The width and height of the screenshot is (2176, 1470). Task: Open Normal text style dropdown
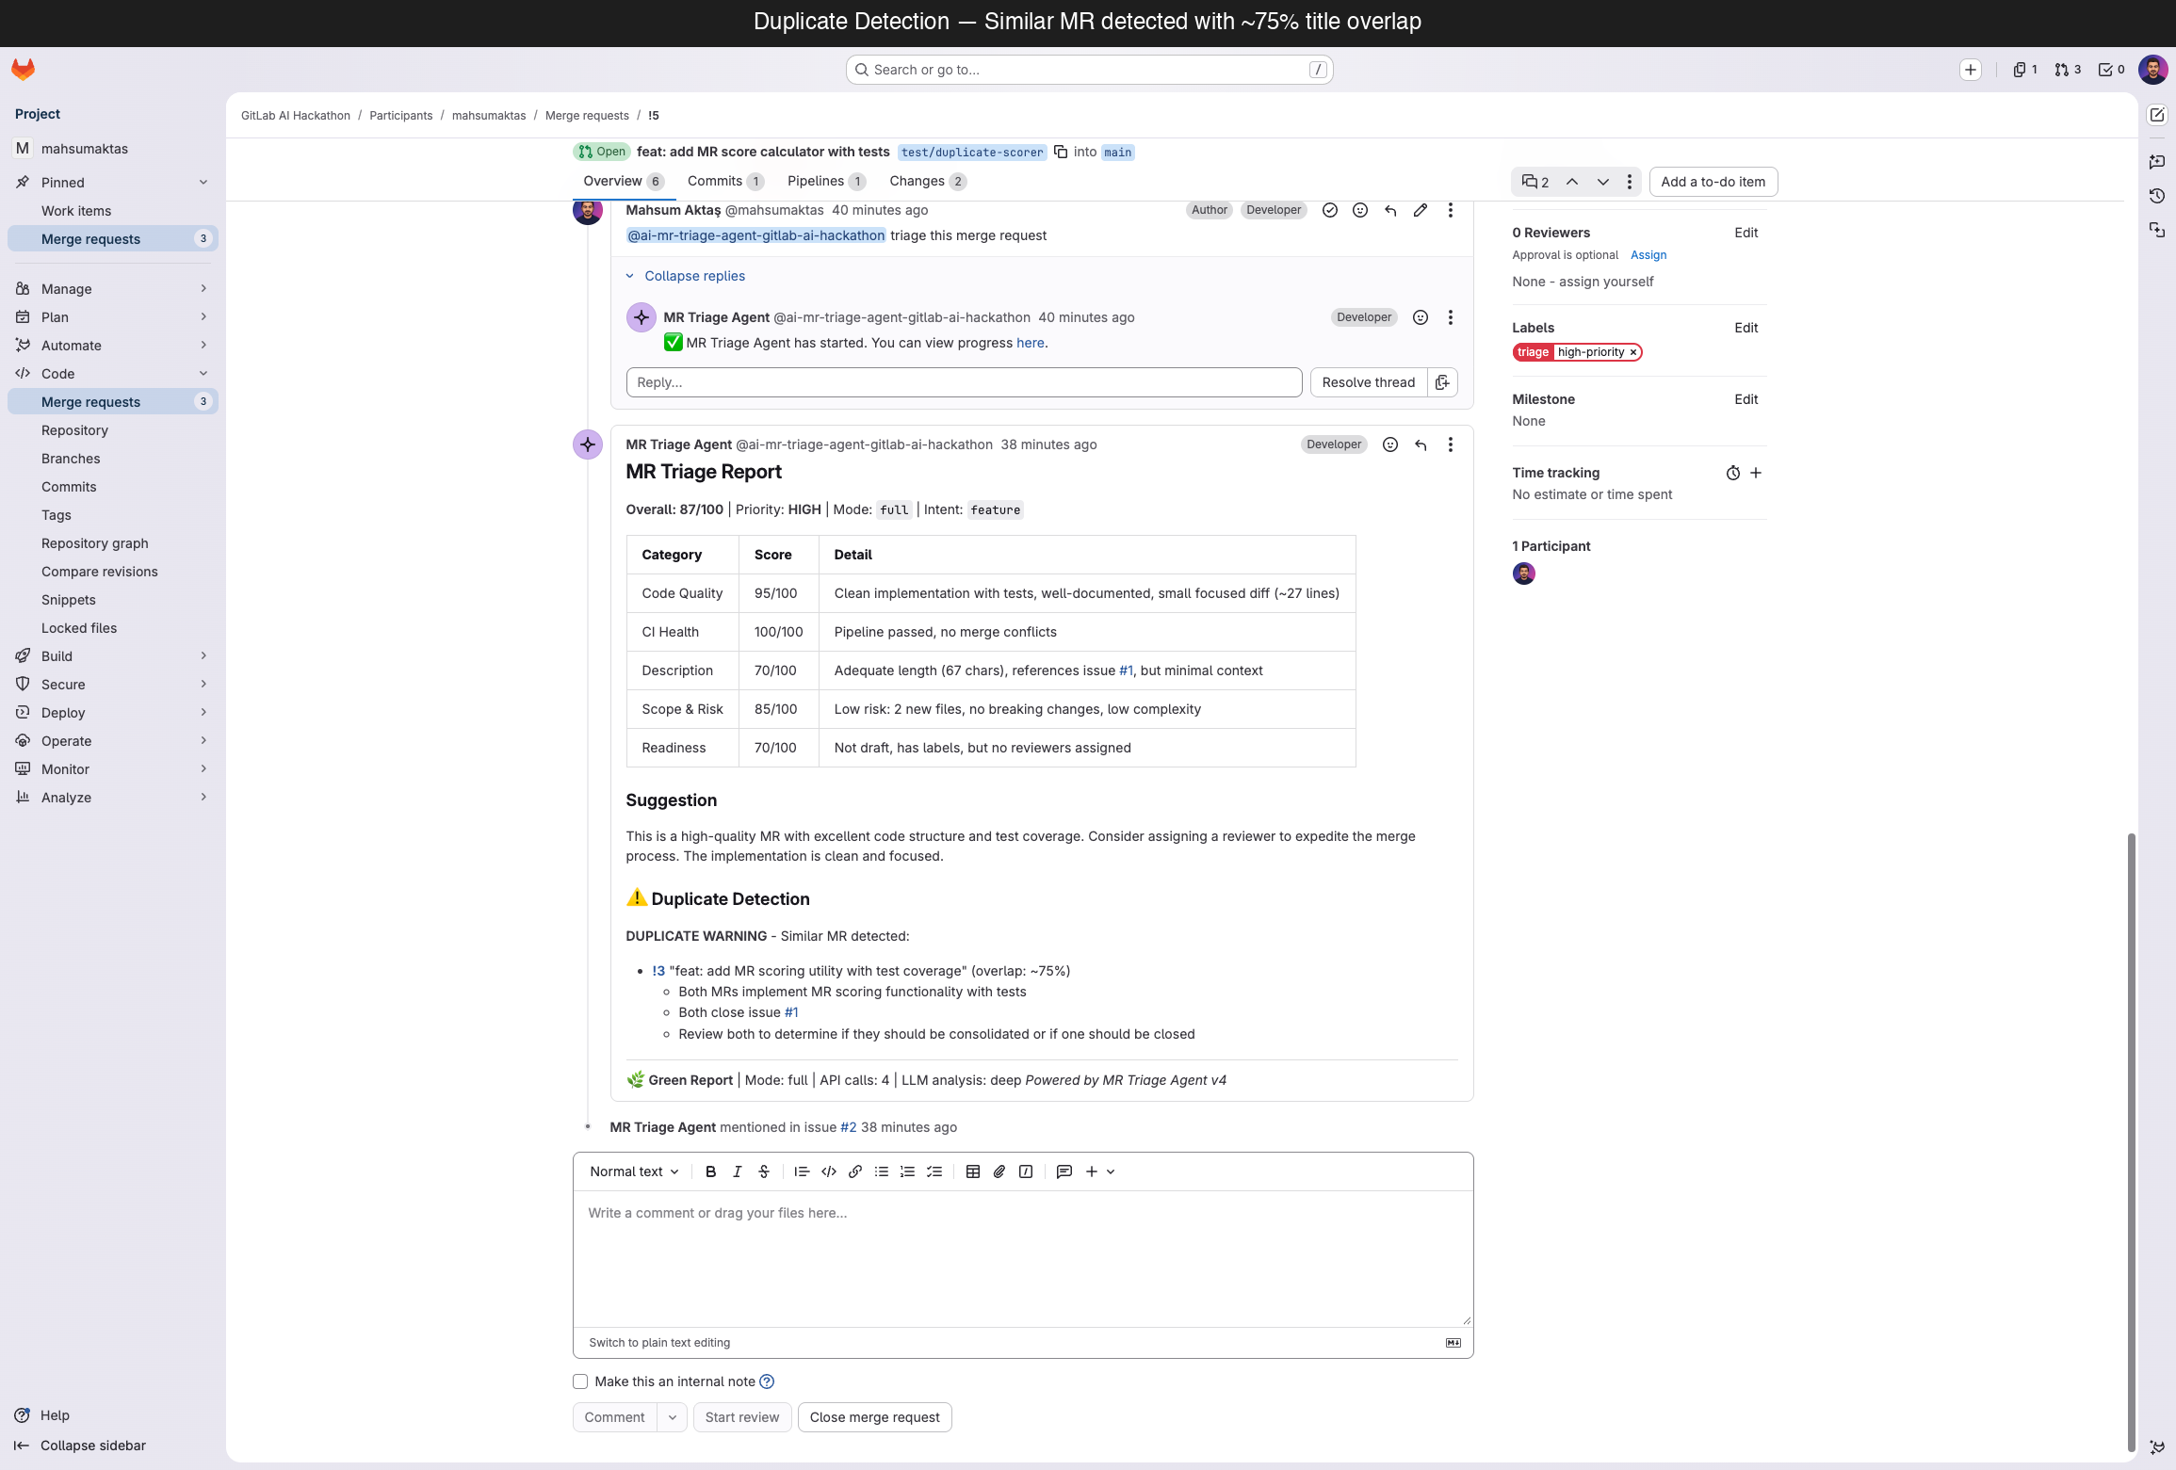[634, 1171]
